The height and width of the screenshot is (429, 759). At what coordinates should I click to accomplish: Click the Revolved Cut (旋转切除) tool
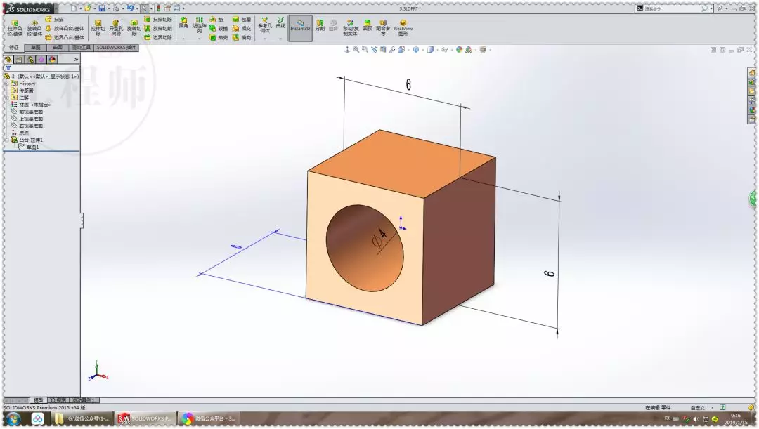pyautogui.click(x=134, y=28)
